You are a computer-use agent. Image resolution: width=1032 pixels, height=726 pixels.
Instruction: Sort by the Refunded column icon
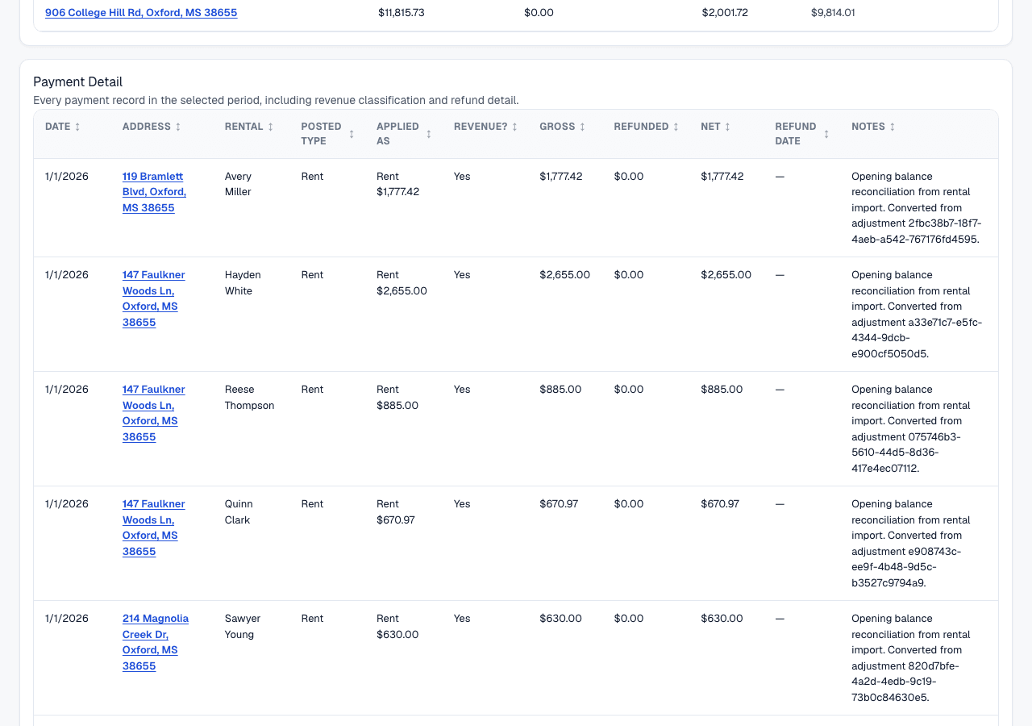click(676, 127)
